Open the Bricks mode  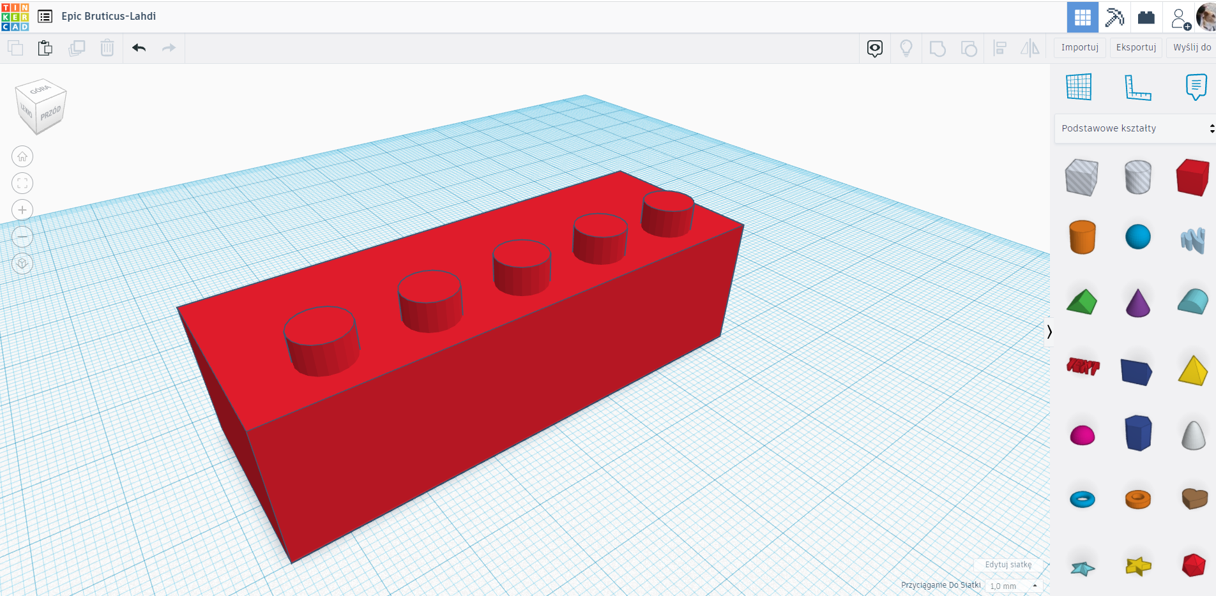1146,17
